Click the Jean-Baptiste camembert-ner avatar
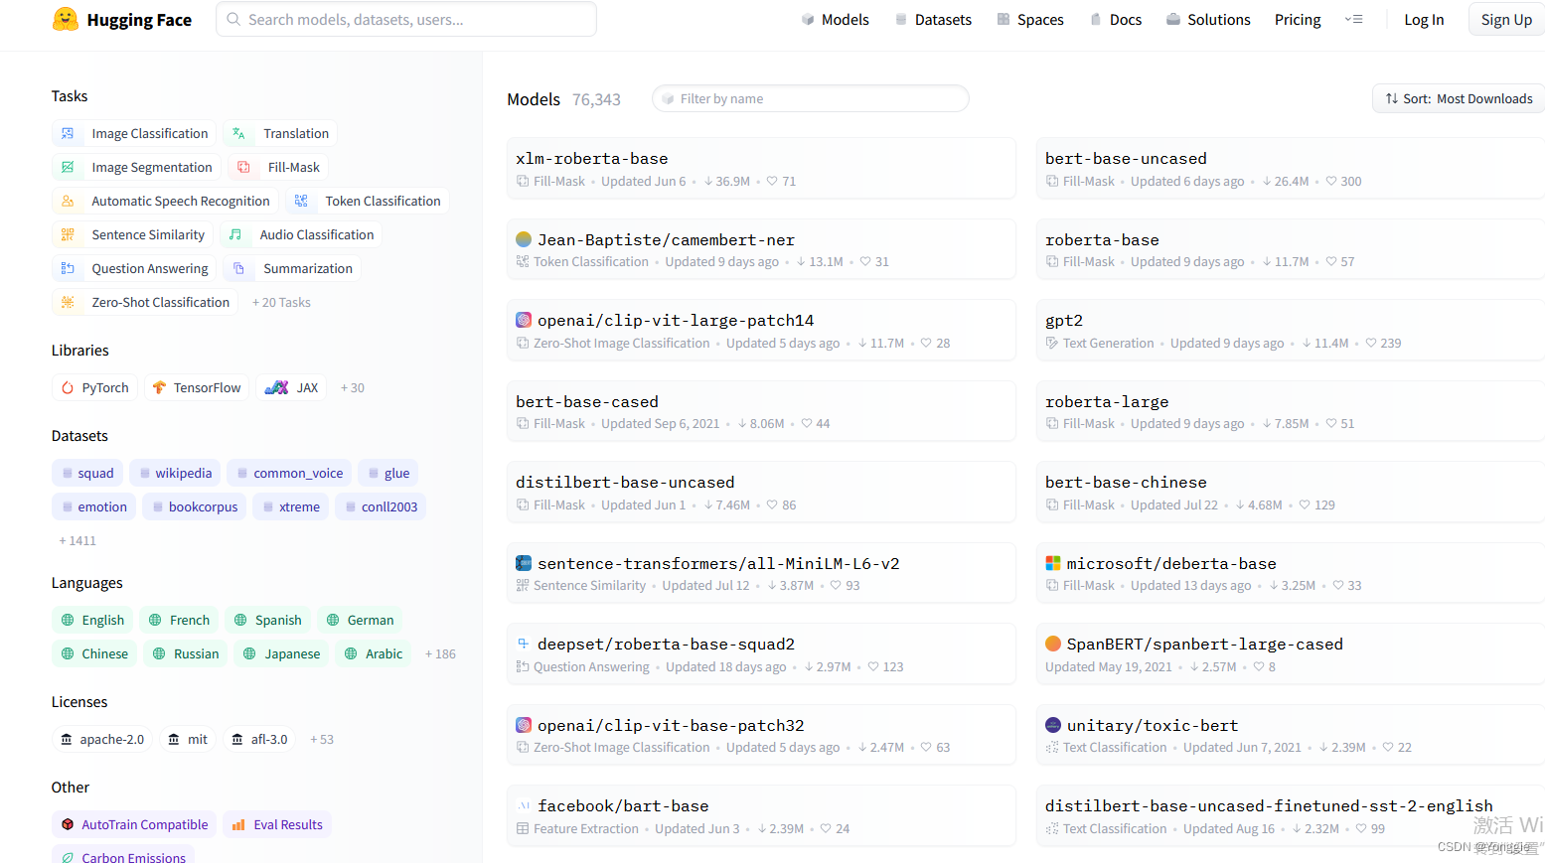 tap(524, 239)
